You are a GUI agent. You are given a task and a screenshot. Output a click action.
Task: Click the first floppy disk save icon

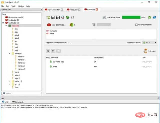point(53,17)
